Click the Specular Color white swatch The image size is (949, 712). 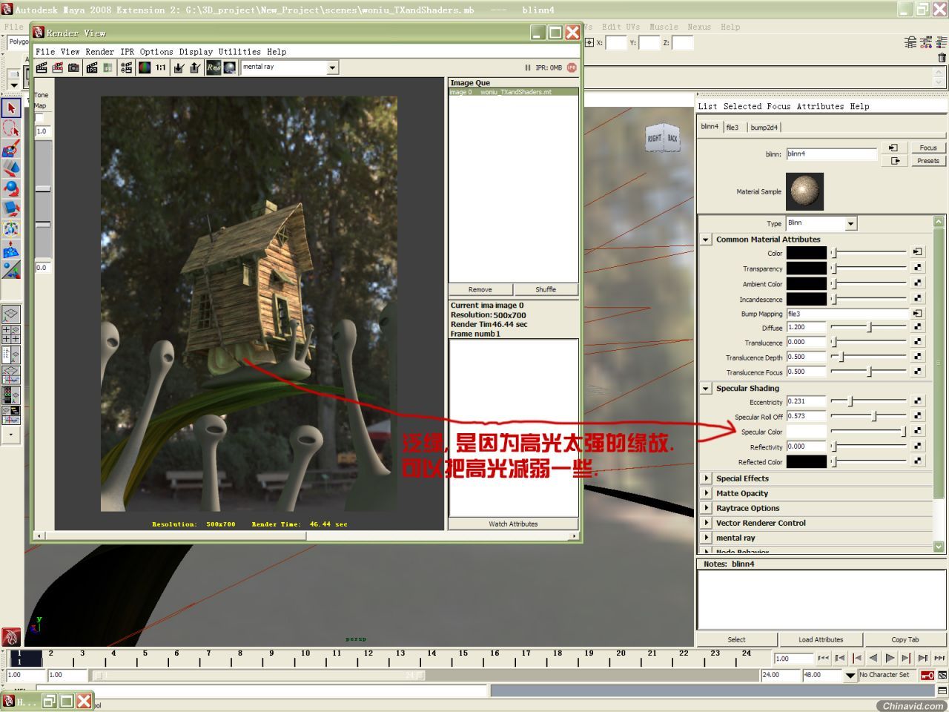806,432
